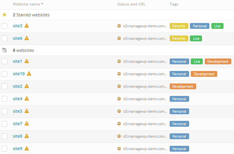The height and width of the screenshot is (154, 234).
Task: Click the Personal tag on site1
Action: 179,61
